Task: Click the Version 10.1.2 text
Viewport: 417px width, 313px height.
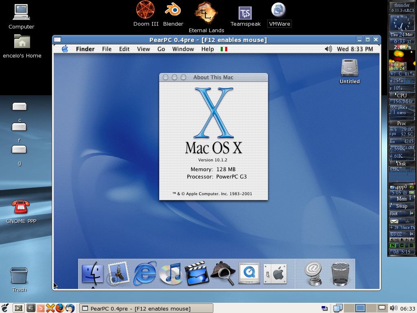Action: pos(213,160)
